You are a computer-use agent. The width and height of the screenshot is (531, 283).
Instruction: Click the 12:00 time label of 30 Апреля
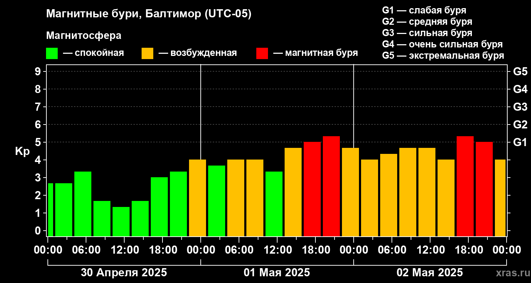(124, 250)
